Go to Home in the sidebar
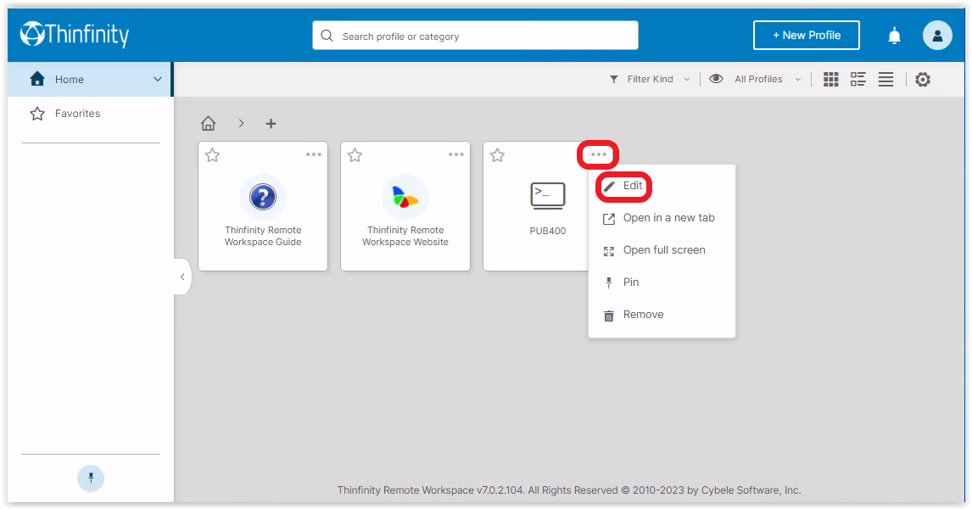This screenshot has width=972, height=509. click(x=90, y=80)
